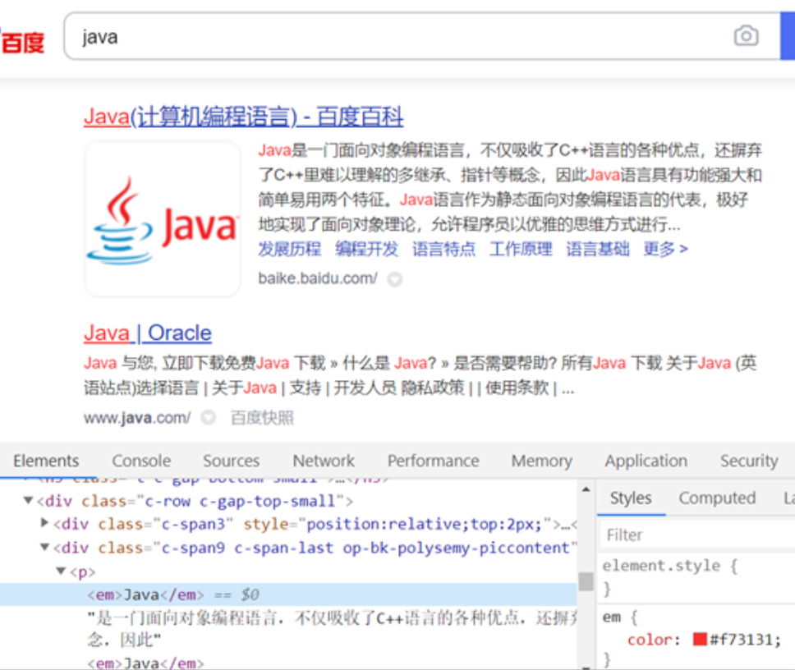This screenshot has height=670, width=795.
Task: Click the Elements panel vertical scrollbar thumb
Action: 586,581
